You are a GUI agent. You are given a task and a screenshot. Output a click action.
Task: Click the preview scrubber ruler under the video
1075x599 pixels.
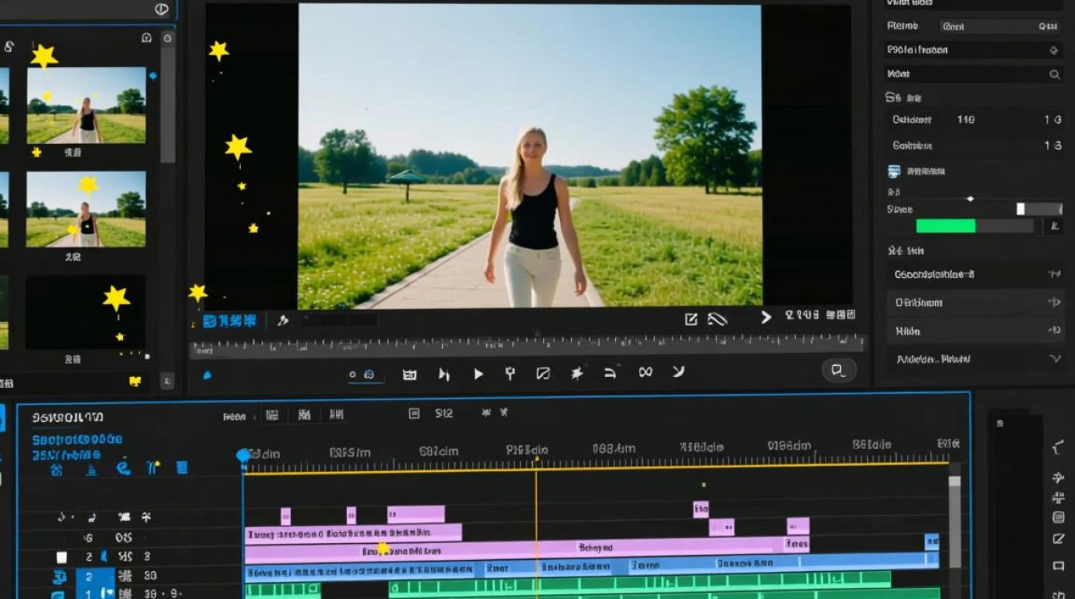(x=527, y=347)
